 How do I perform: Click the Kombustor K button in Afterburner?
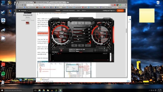(x=74, y=23)
